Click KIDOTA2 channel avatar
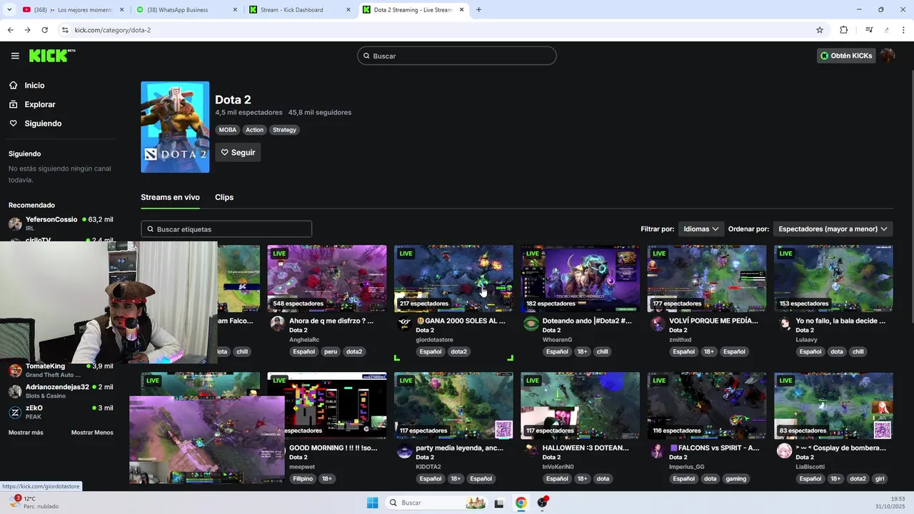 [404, 450]
